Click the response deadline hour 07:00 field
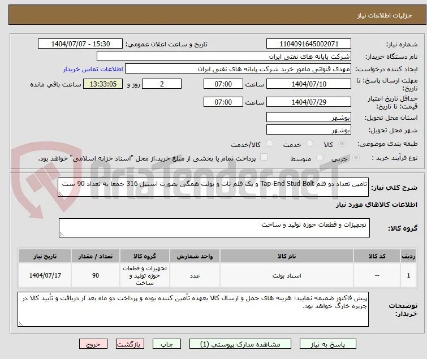The width and height of the screenshot is (427, 359). point(223,84)
